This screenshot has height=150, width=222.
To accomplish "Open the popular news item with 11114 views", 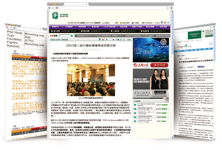I will [151, 109].
